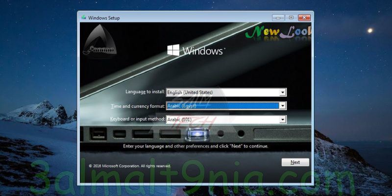Click the 2016 Microsoft Corporation copyright text
This screenshot has height=196, width=392.
[x=130, y=166]
